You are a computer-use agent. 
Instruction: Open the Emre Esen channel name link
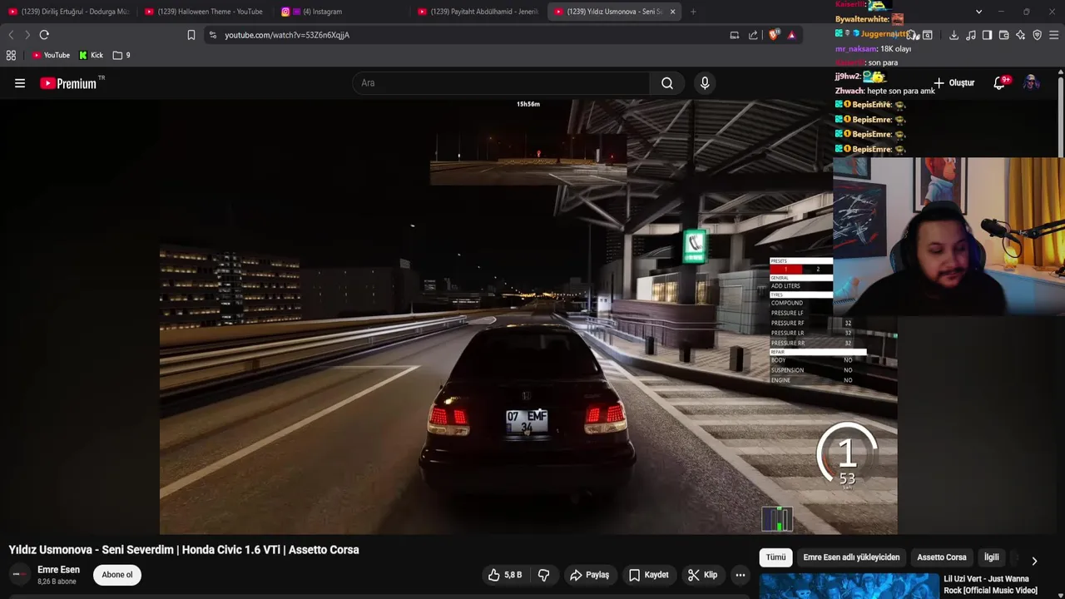tap(58, 570)
